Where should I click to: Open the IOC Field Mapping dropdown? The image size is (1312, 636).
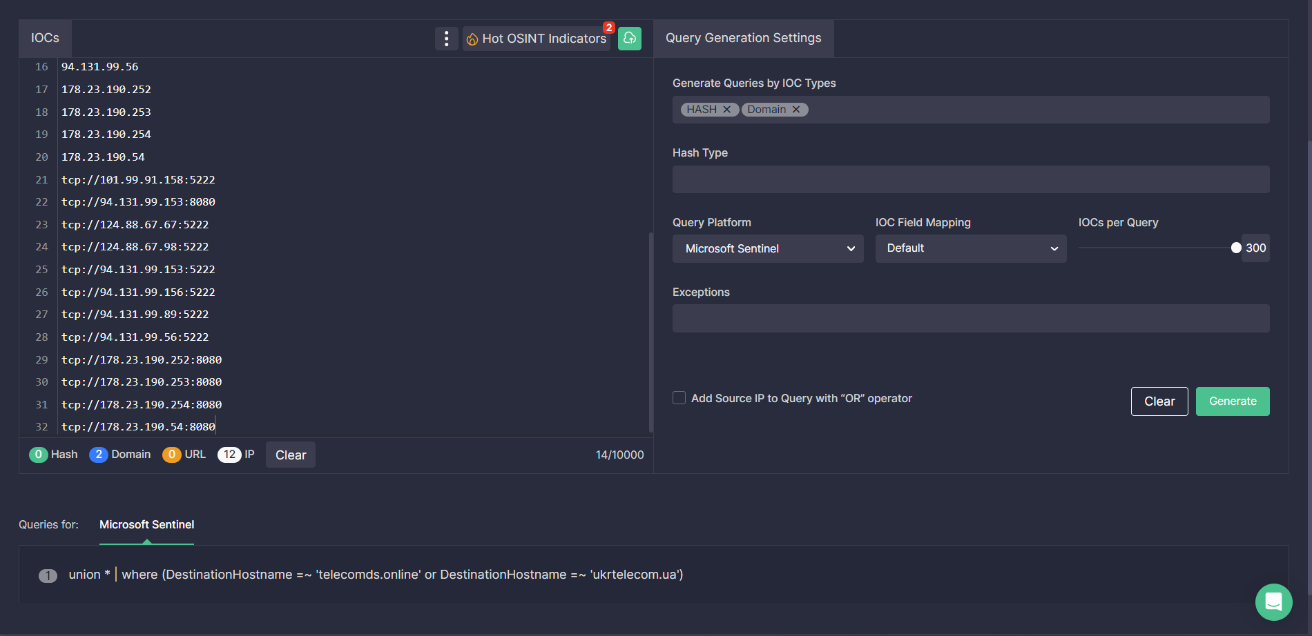point(971,248)
